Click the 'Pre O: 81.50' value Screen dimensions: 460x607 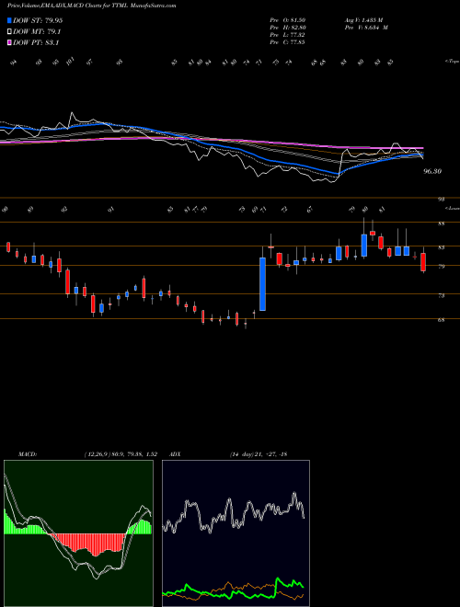(287, 20)
